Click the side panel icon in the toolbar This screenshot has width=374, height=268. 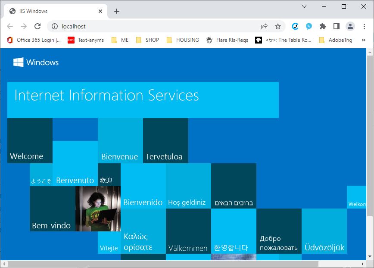click(337, 26)
